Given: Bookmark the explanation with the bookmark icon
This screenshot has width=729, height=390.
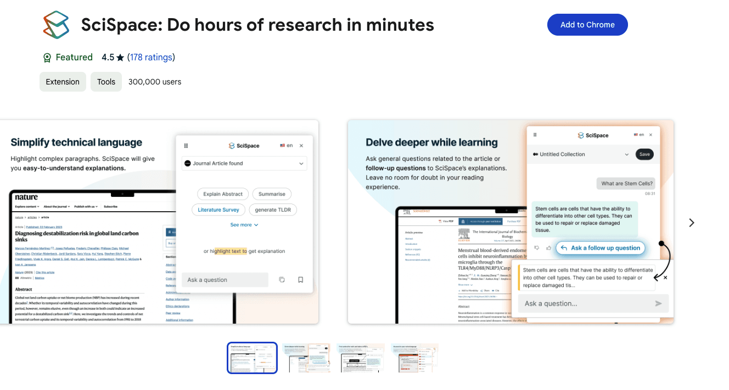Looking at the screenshot, I should [300, 279].
